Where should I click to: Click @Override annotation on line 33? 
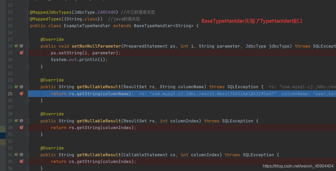point(52,148)
